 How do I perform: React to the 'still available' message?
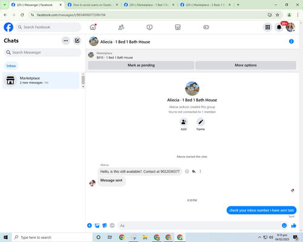(187, 171)
